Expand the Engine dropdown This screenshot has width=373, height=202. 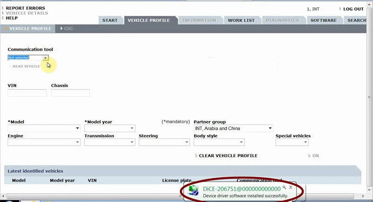44,142
